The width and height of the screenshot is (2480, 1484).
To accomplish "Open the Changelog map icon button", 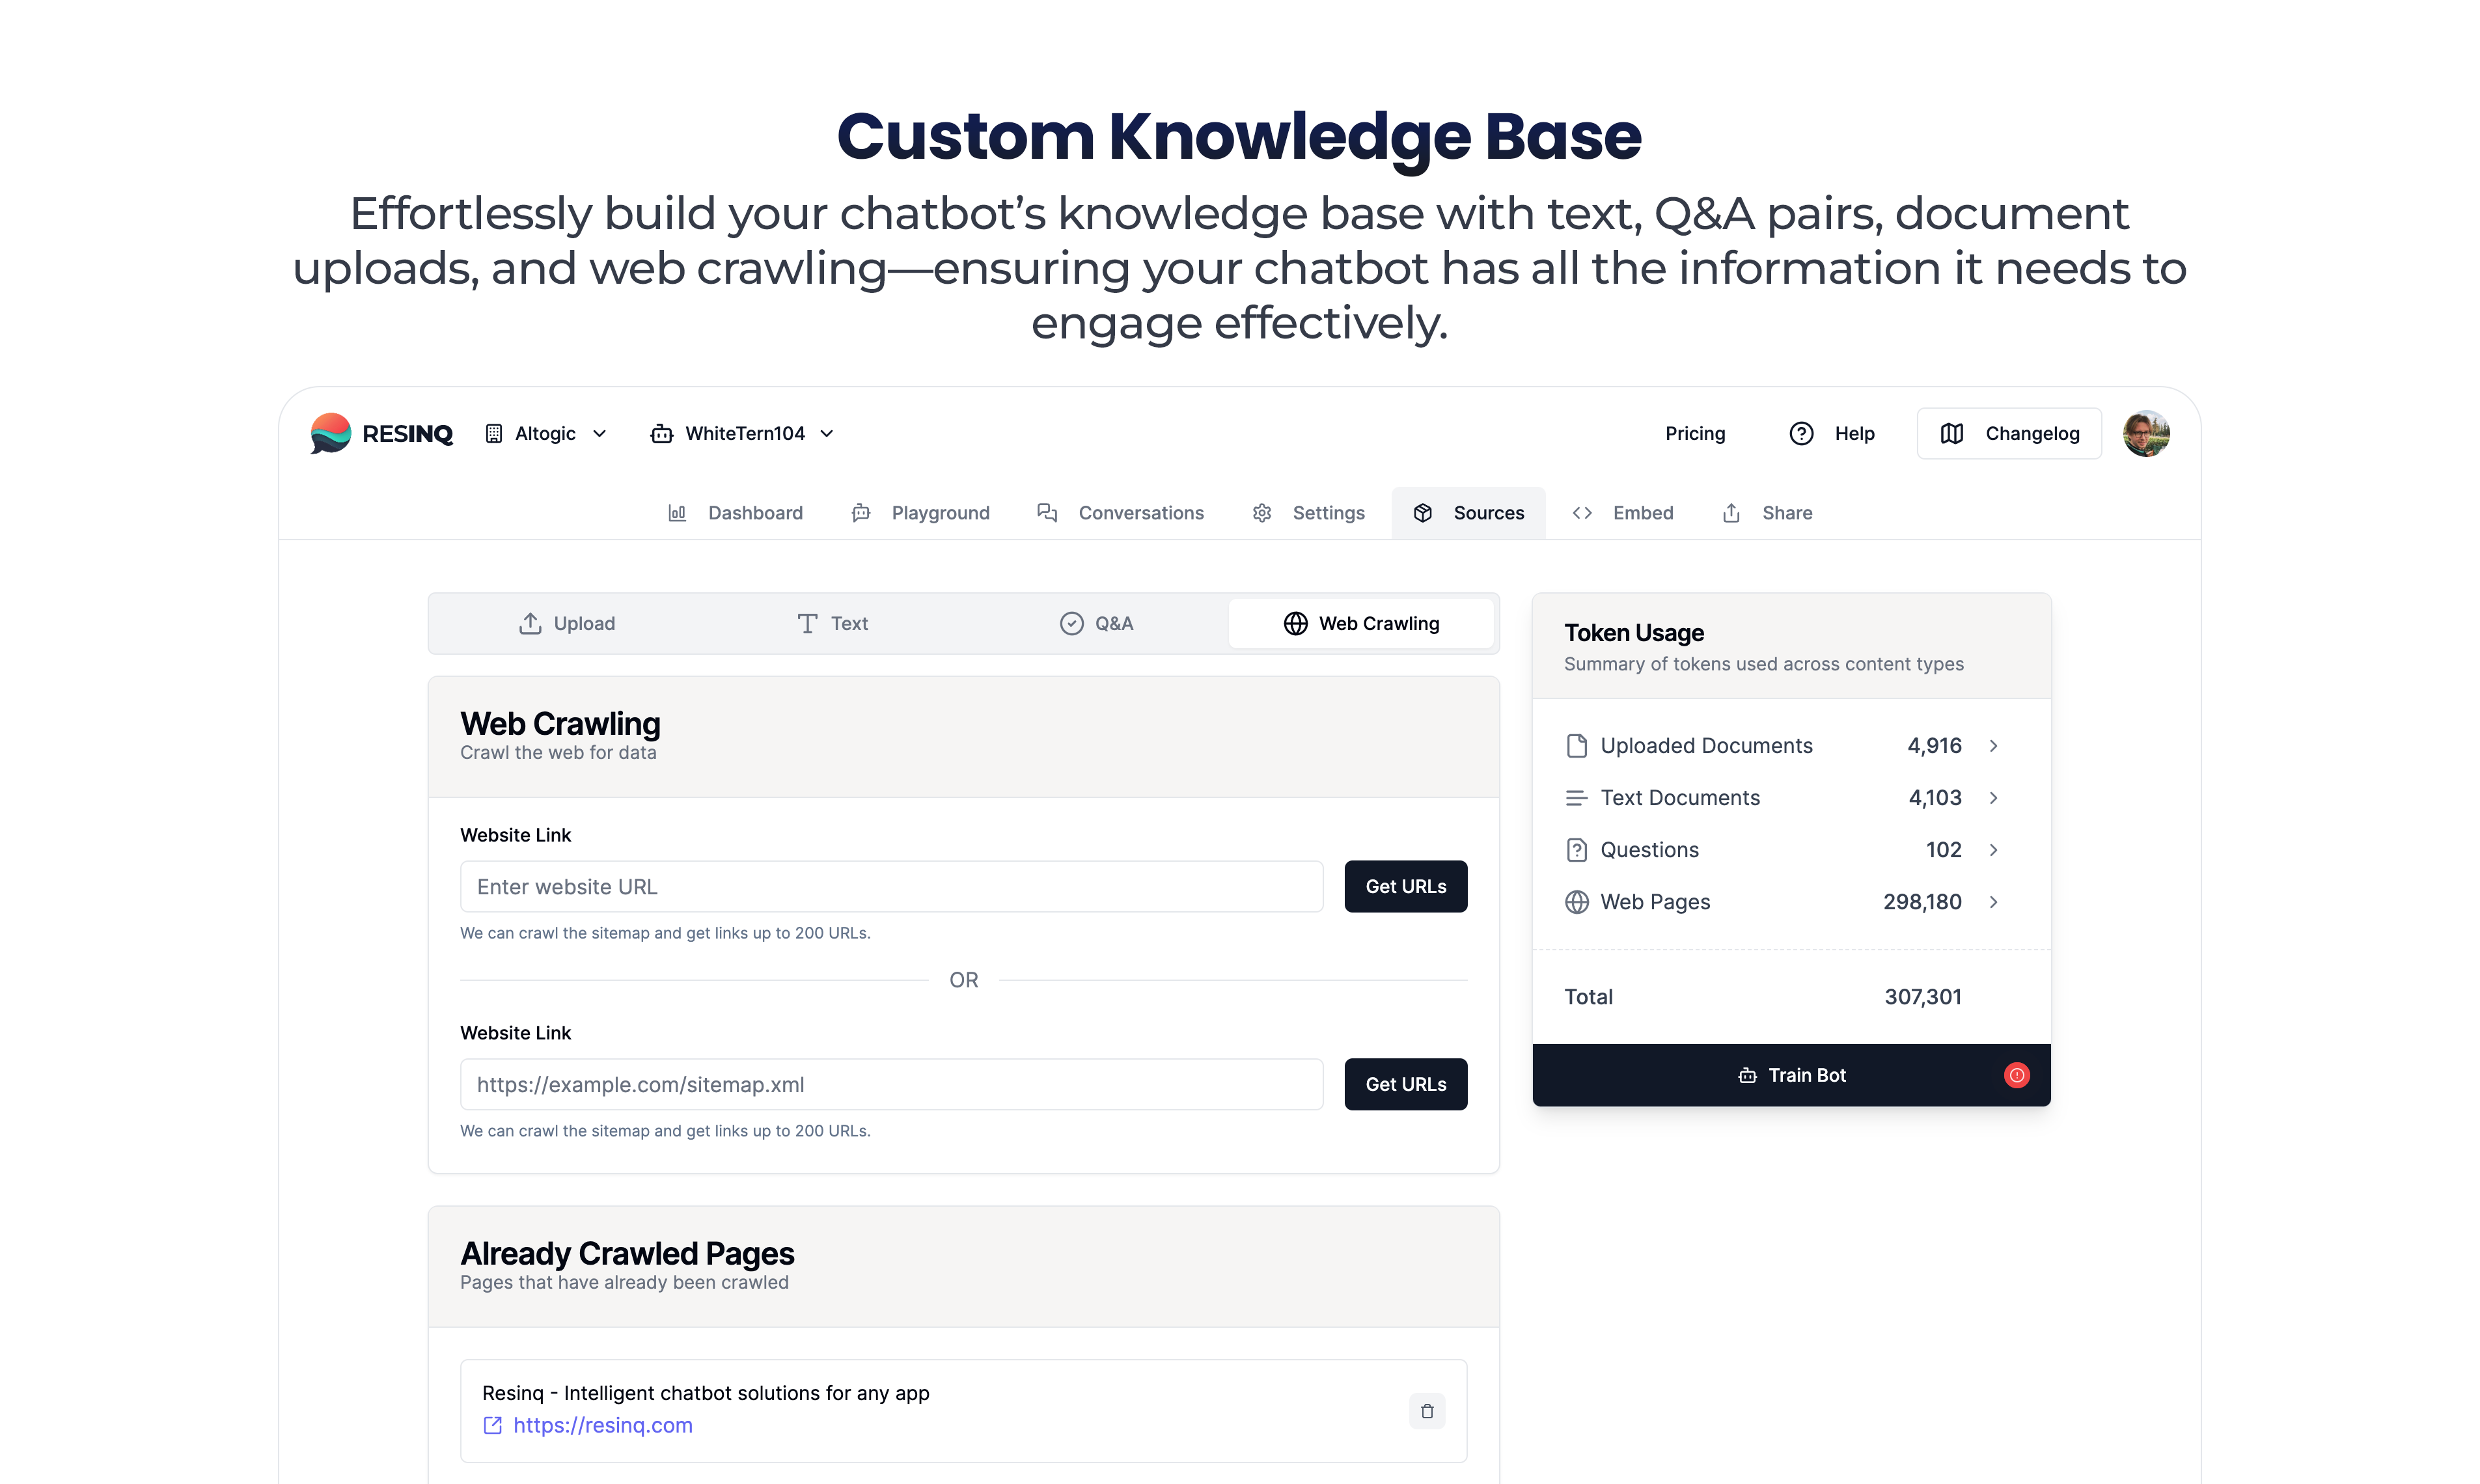I will (1951, 433).
